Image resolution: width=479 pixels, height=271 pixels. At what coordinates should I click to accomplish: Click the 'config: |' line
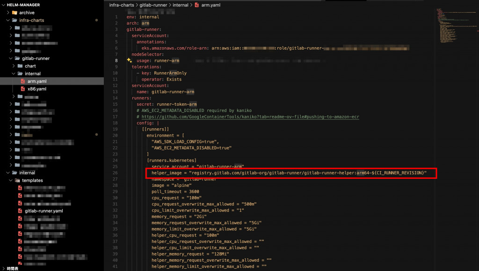148,123
